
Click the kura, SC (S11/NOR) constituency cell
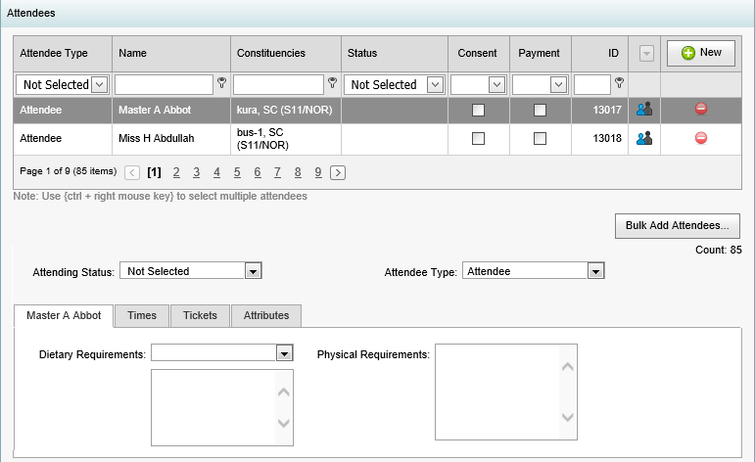point(284,110)
